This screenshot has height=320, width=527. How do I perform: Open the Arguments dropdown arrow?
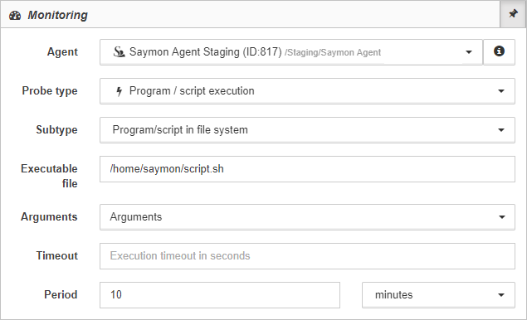[501, 217]
